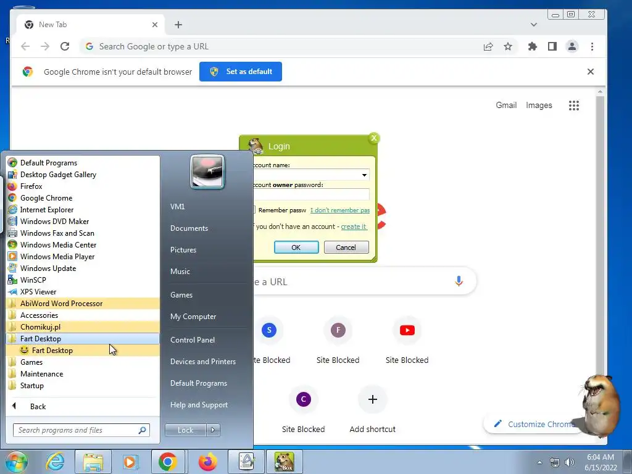Open Pictures from the Start menu
The image size is (632, 474).
coord(183,250)
